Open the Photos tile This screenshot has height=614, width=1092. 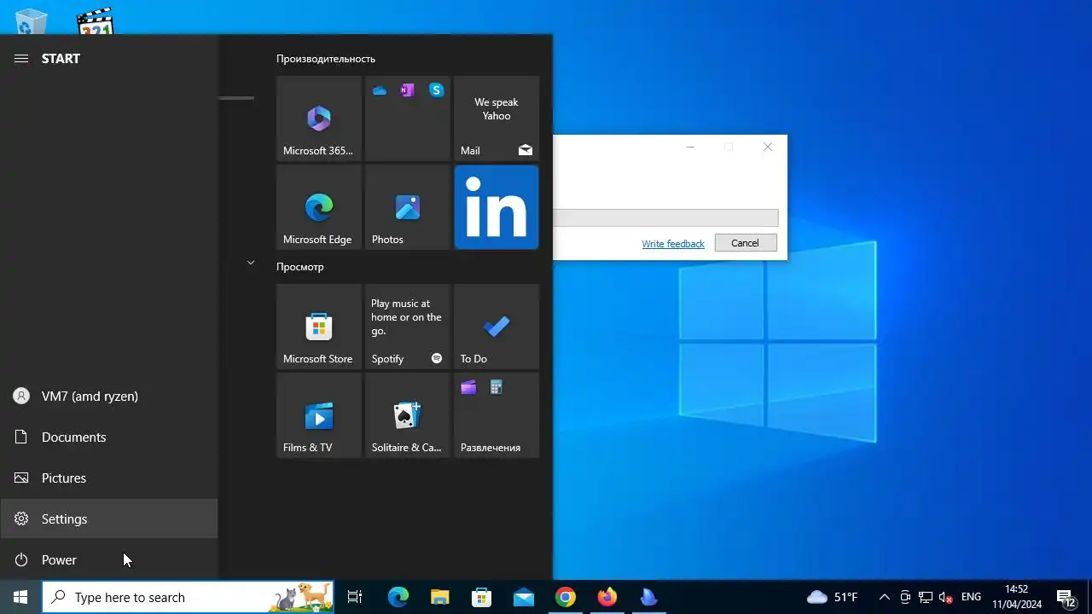(x=408, y=207)
